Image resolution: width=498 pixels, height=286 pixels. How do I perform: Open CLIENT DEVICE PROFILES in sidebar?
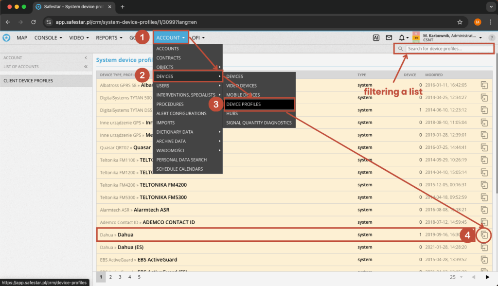click(46, 81)
